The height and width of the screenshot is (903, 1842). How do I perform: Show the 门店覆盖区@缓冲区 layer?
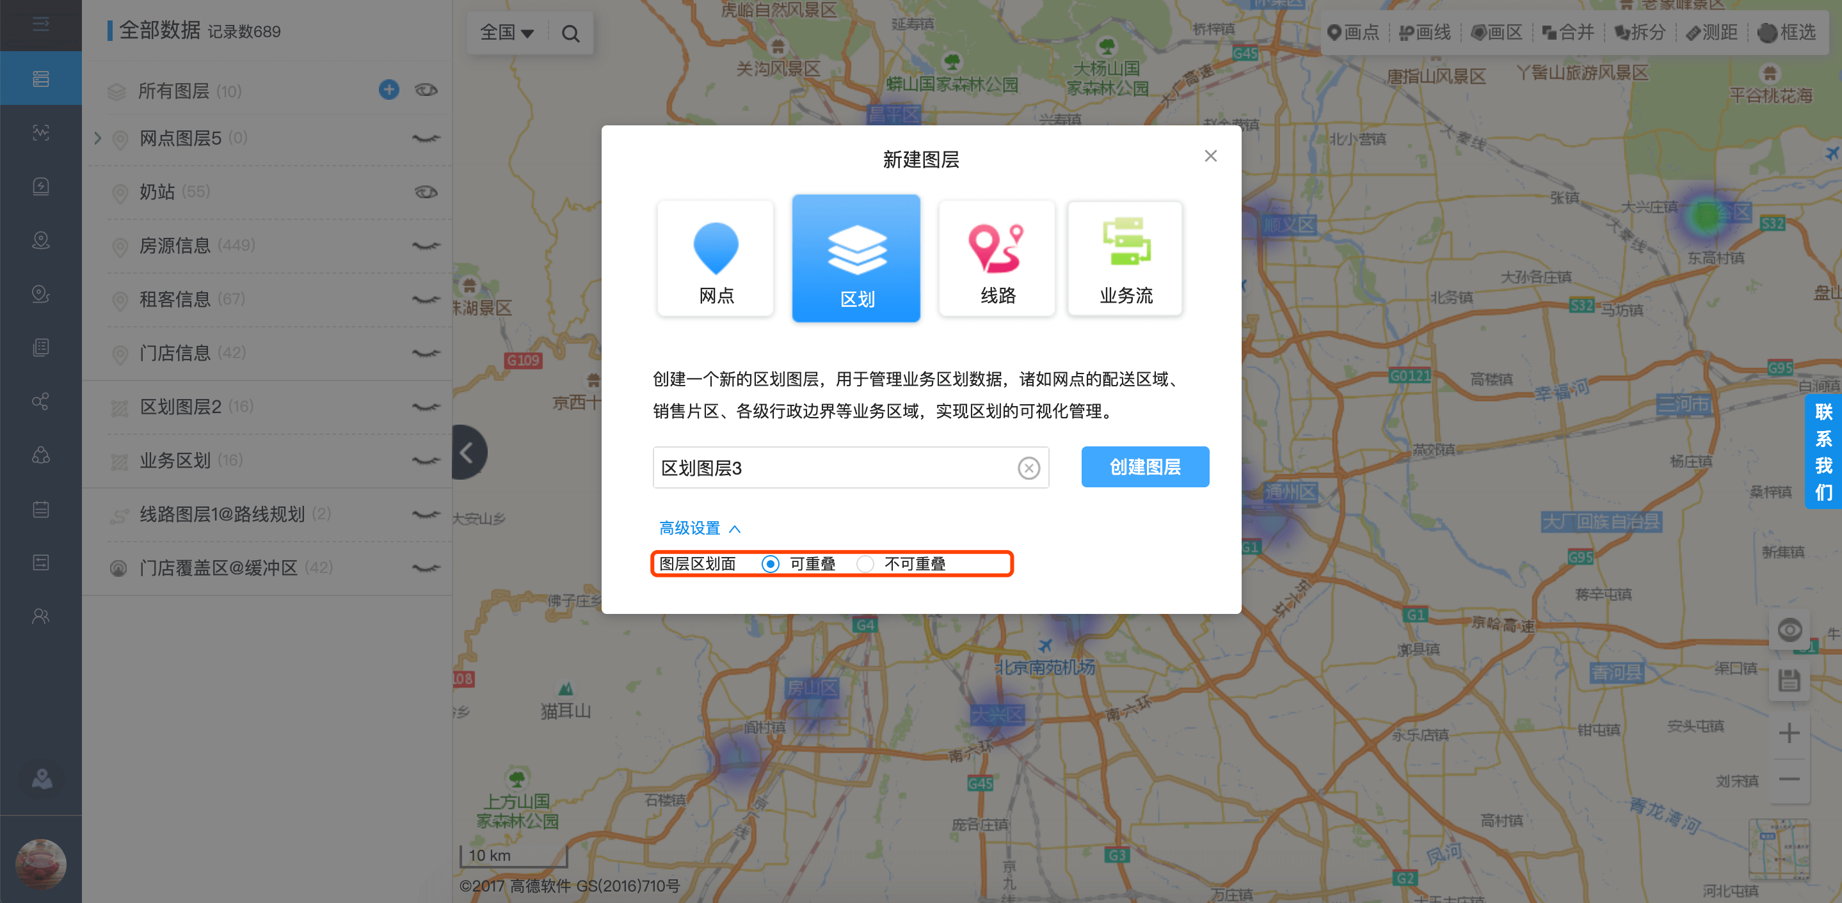(x=426, y=568)
